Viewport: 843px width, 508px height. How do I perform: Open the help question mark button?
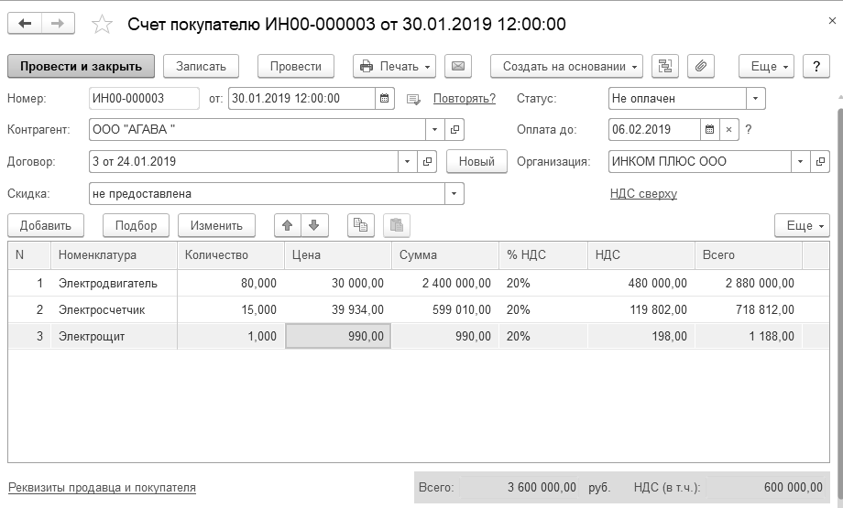coord(816,67)
